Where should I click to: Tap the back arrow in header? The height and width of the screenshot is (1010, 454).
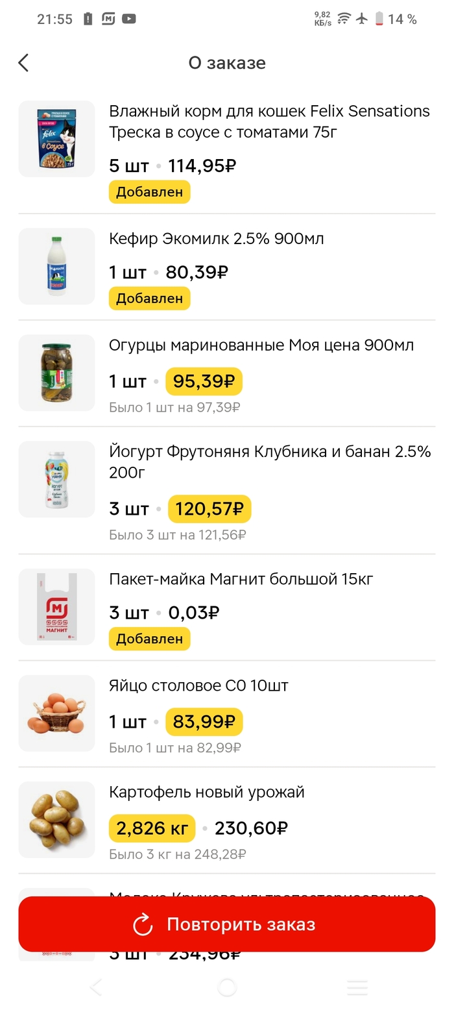(x=24, y=63)
